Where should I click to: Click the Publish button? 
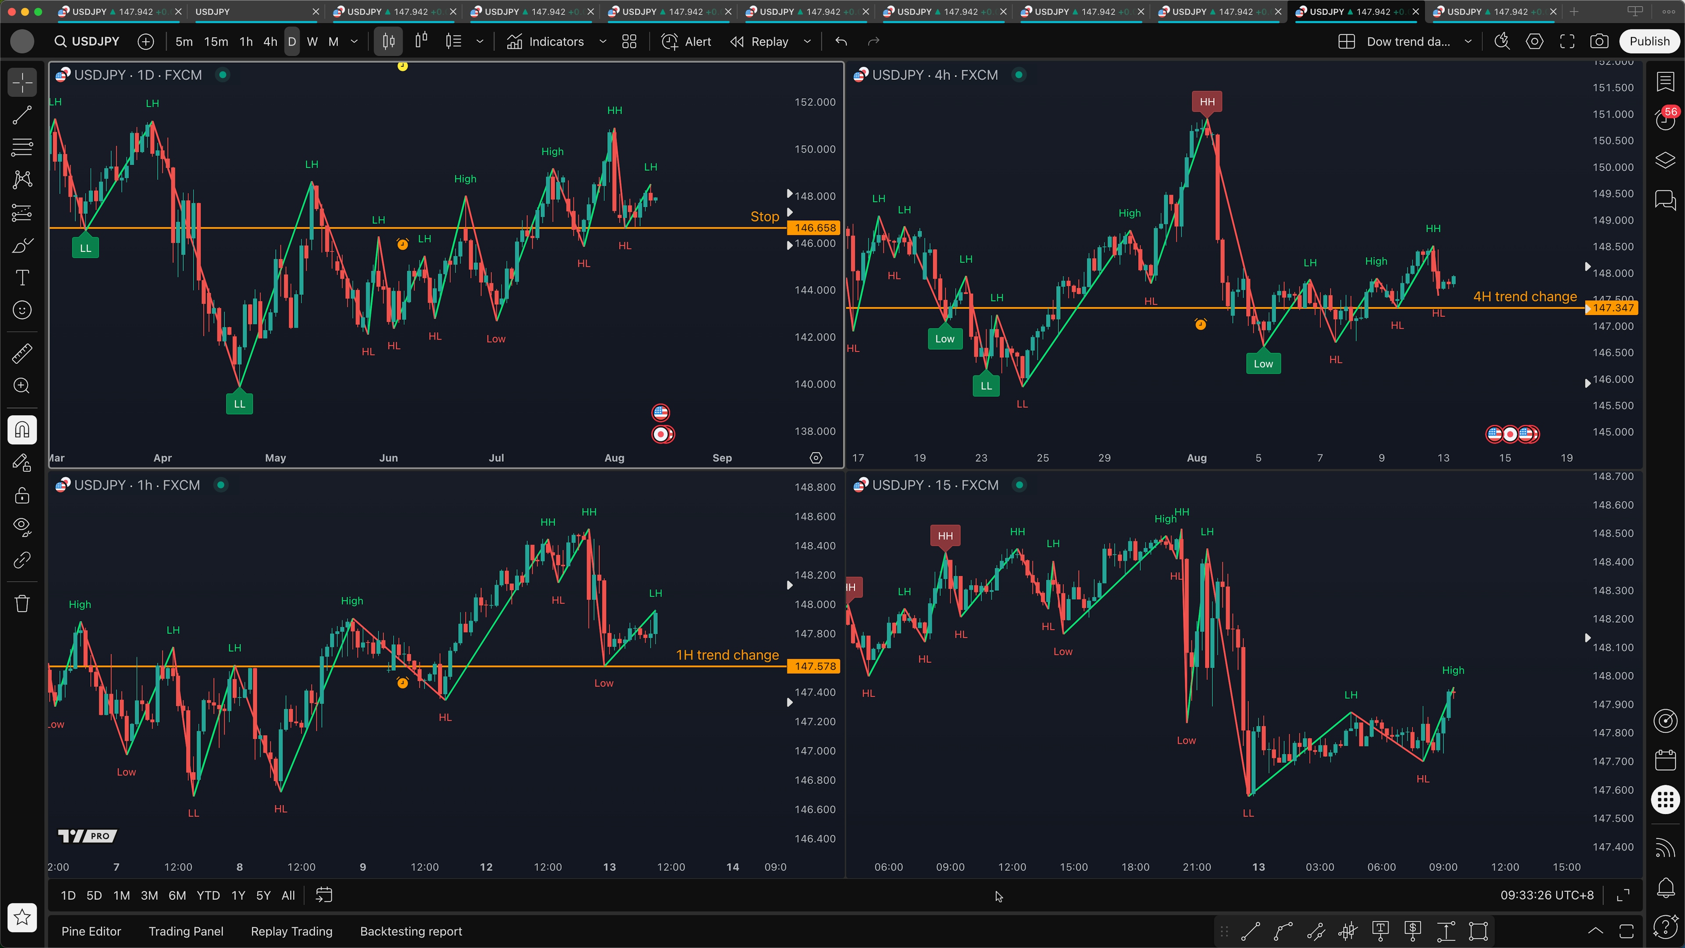(x=1649, y=42)
